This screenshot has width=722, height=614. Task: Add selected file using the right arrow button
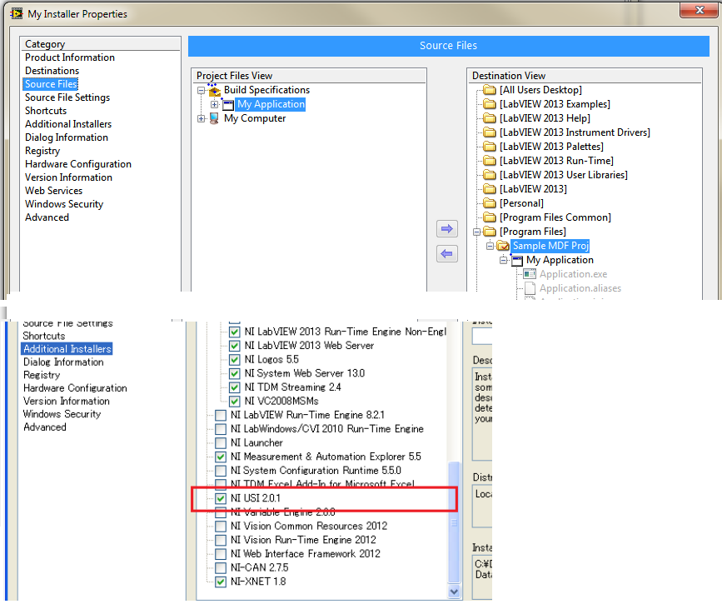[x=446, y=228]
